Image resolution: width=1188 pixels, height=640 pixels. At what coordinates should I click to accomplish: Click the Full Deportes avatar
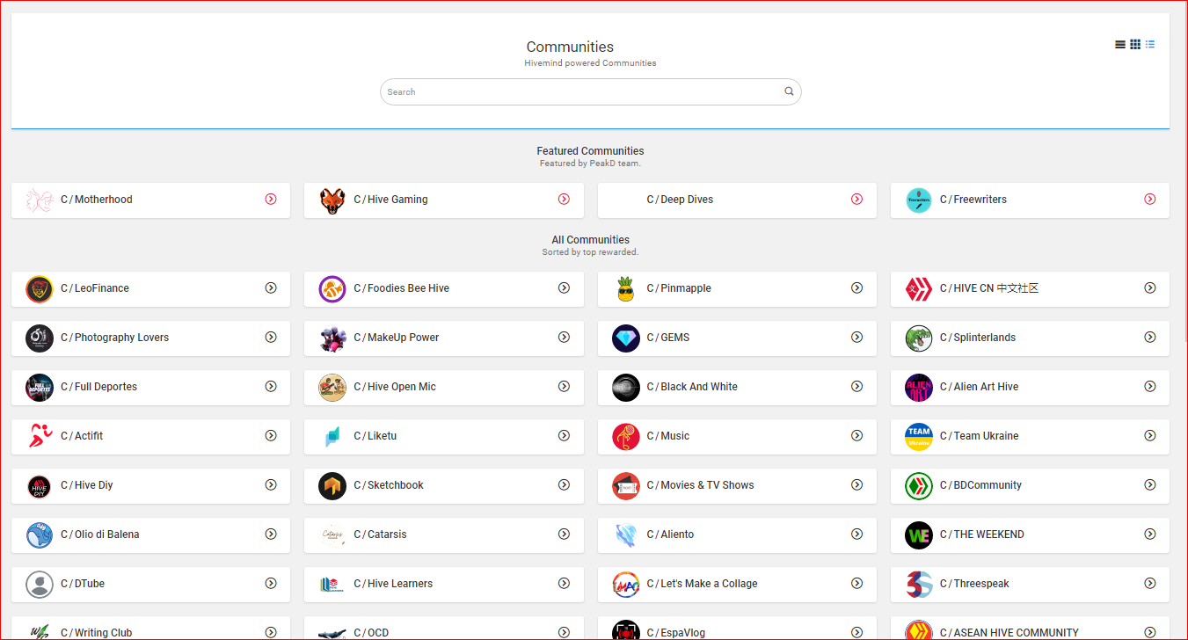click(40, 388)
